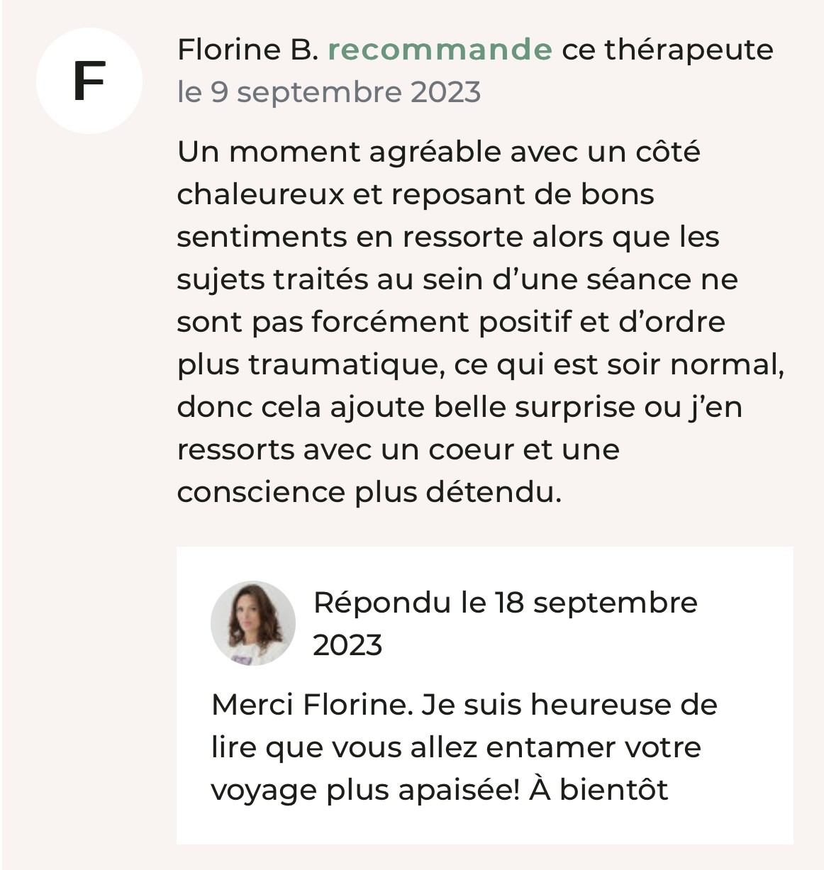Click the line ressorts avec un coeur et une
This screenshot has height=870, width=824.
399,450
